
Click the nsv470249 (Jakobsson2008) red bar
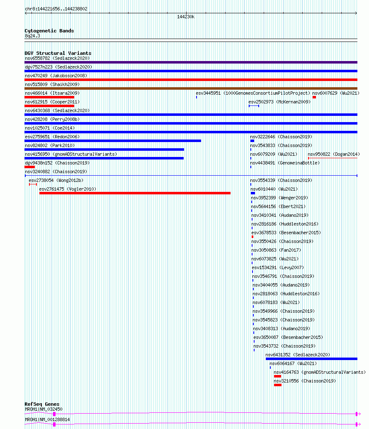(x=191, y=80)
